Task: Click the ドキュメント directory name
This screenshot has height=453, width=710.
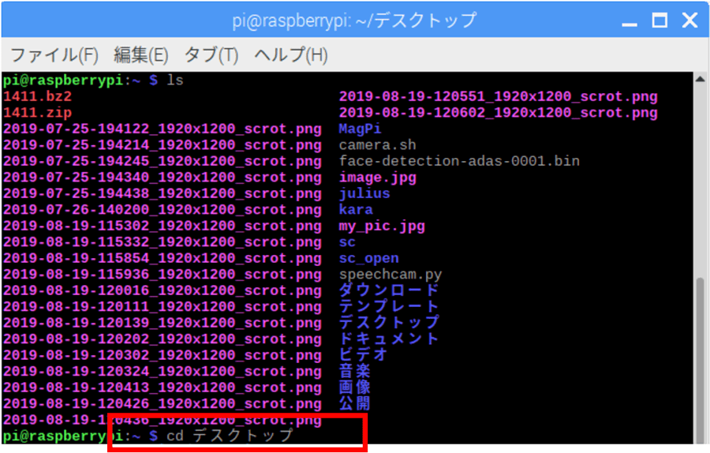Action: pos(389,339)
